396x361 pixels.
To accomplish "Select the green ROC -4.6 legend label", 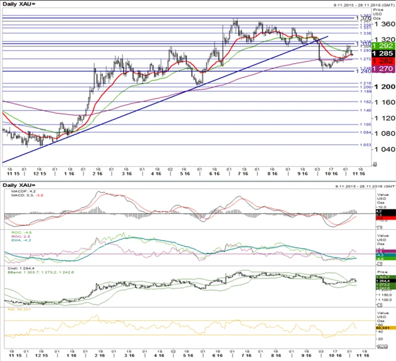I will (21, 232).
